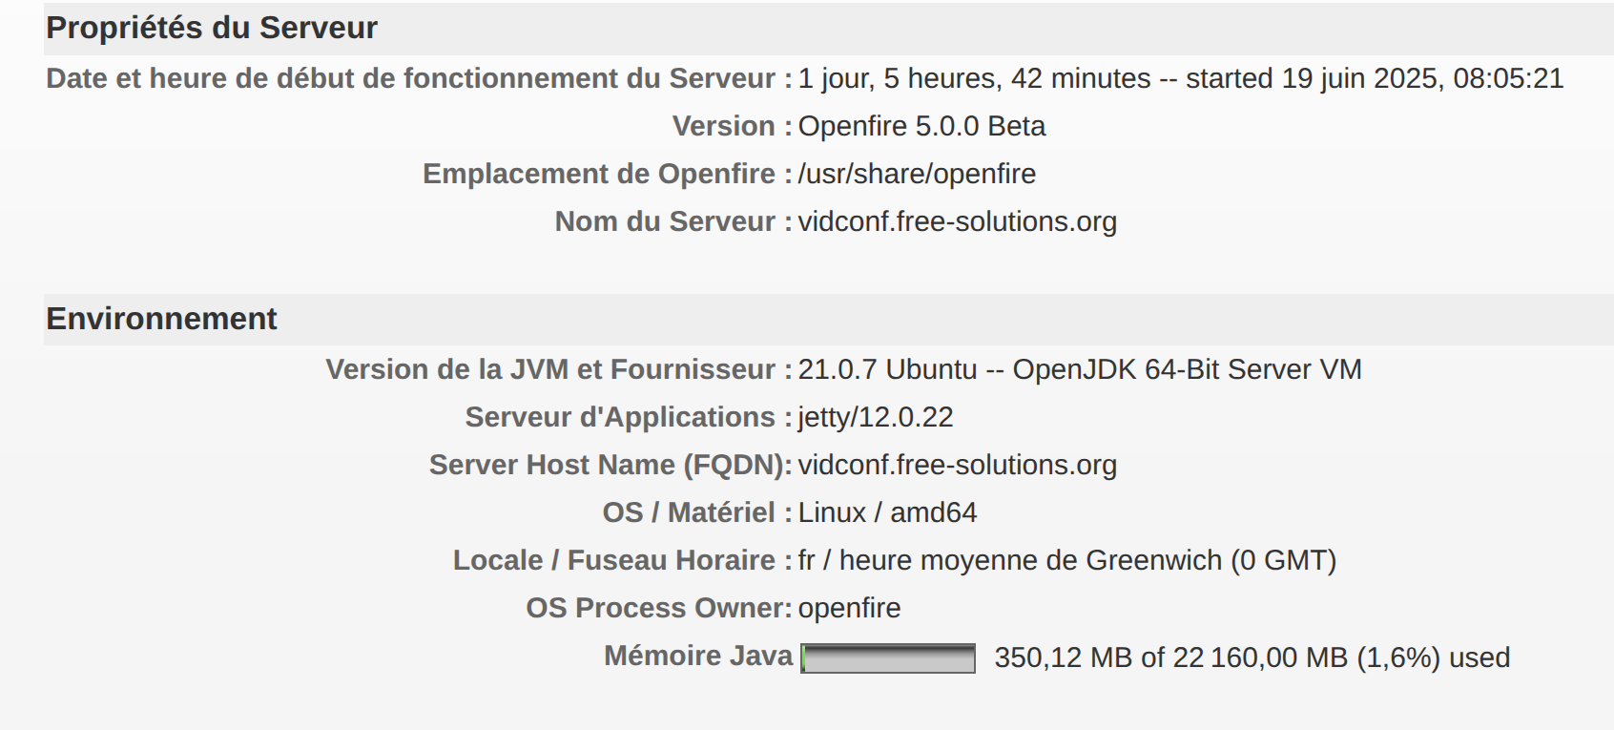The image size is (1614, 730).
Task: Click the 'Locale / Fuseau Horaire' label
Action: coord(614,560)
